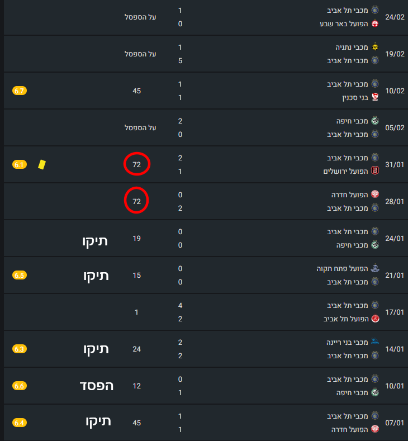Click the circled 72 minutes in 28/01 row
Viewport: 408px width, 441px height.
point(136,201)
